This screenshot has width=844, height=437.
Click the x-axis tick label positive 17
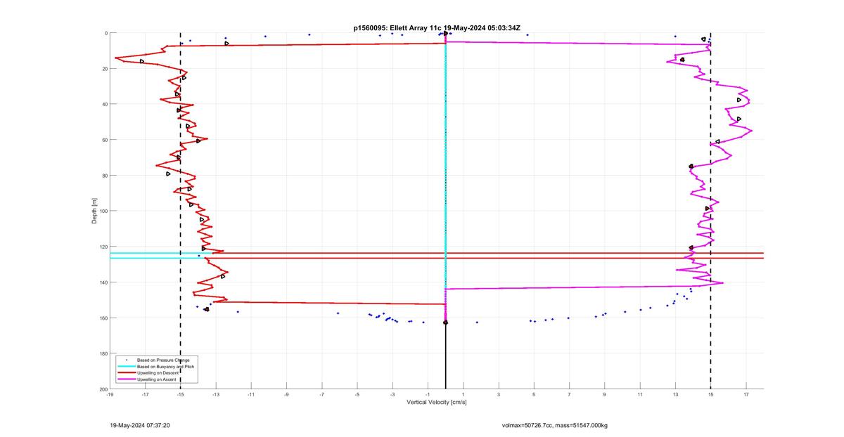click(x=746, y=395)
